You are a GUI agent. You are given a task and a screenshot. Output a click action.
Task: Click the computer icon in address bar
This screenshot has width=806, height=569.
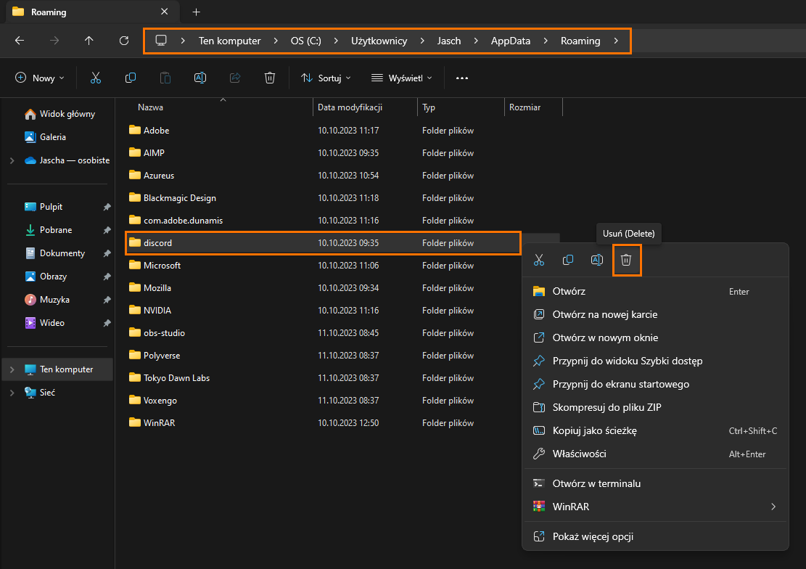(161, 41)
